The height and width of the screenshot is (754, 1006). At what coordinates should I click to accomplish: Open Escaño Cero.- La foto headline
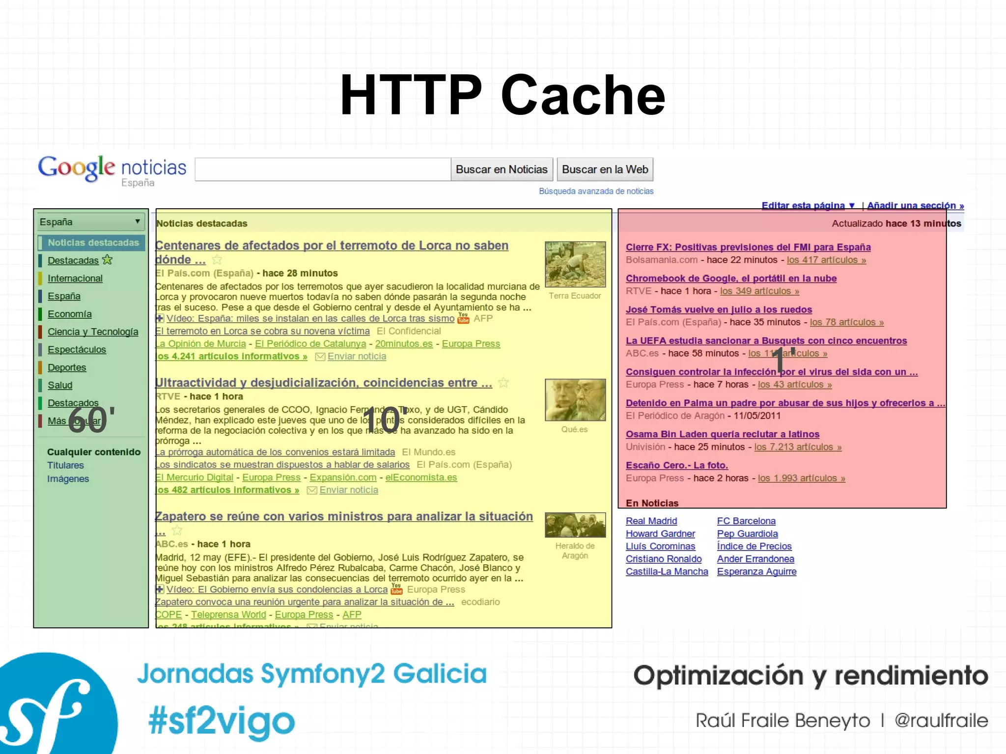click(677, 465)
